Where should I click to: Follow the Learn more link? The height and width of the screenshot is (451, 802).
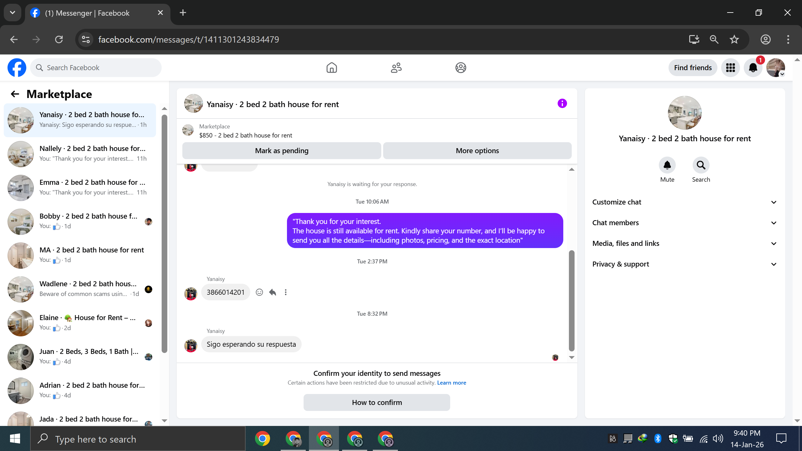coord(451,383)
